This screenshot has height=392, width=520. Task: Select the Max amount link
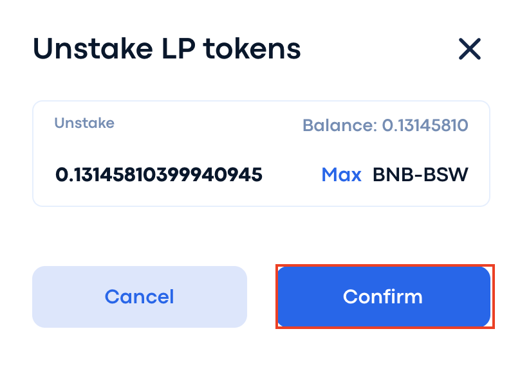pyautogui.click(x=341, y=174)
